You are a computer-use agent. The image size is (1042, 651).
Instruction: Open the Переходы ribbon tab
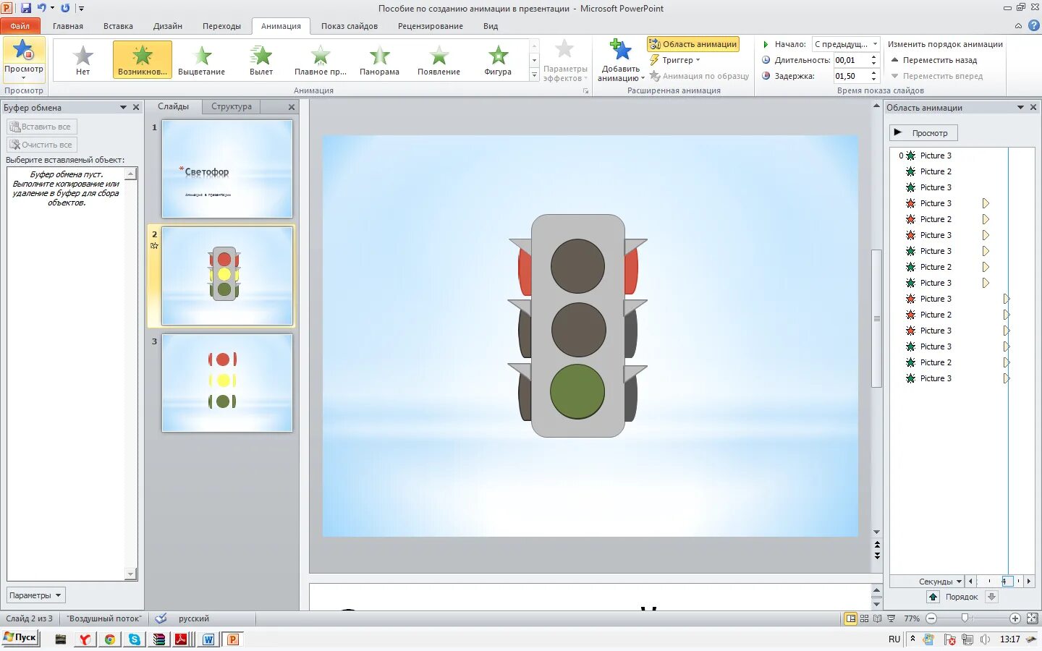[x=221, y=26]
